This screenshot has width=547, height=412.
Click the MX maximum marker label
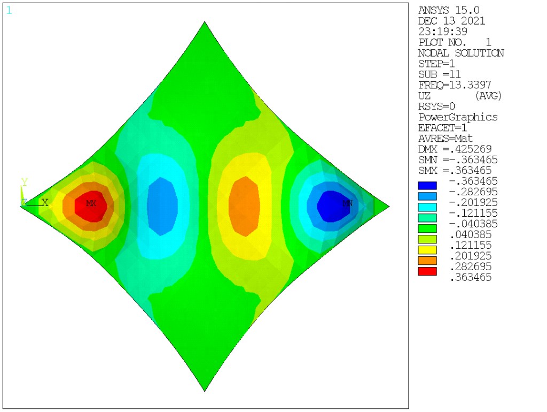click(x=91, y=204)
